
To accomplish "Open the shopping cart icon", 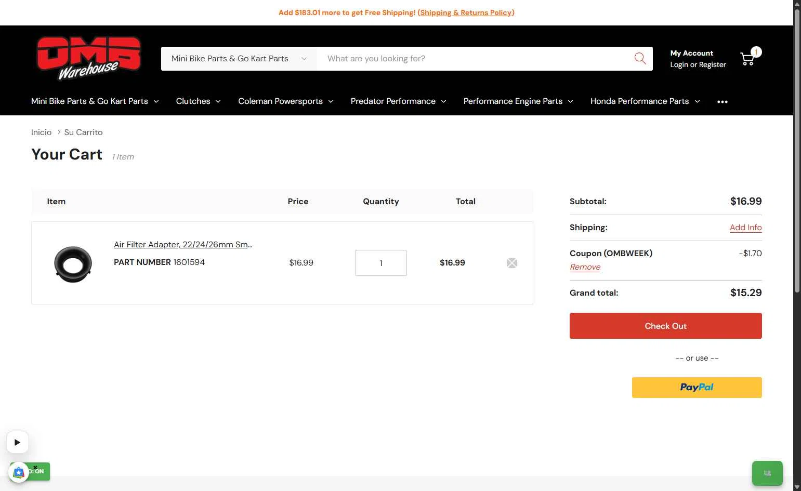I will point(747,59).
